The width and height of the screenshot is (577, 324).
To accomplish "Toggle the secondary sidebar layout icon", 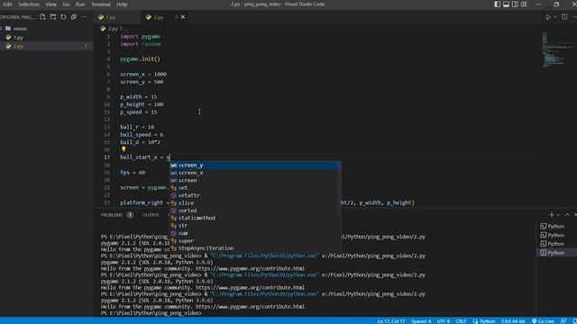I will [515, 4].
